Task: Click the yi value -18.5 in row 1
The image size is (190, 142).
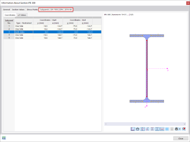Action: 40,26
